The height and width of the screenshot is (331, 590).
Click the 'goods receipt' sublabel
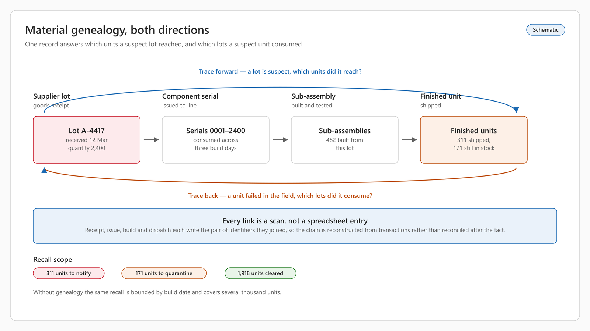click(x=51, y=106)
